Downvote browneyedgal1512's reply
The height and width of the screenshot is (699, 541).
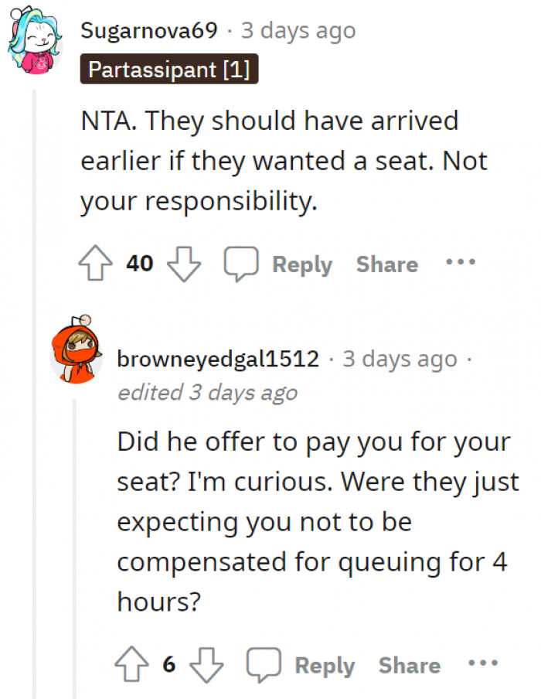click(206, 665)
